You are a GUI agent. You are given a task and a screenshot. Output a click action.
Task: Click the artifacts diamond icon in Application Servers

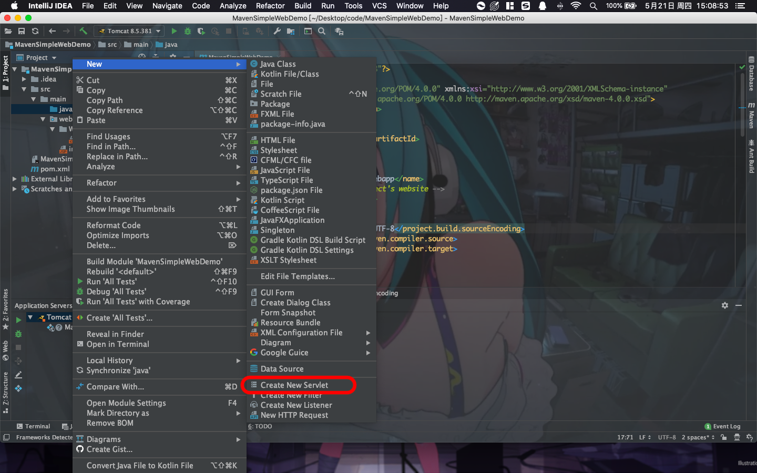pyautogui.click(x=18, y=388)
